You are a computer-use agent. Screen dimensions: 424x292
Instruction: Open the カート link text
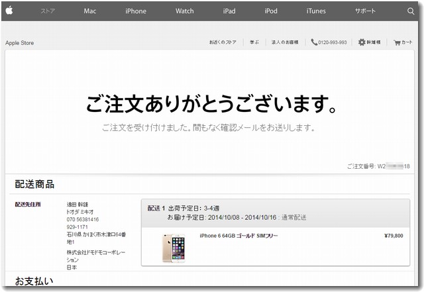pyautogui.click(x=407, y=42)
